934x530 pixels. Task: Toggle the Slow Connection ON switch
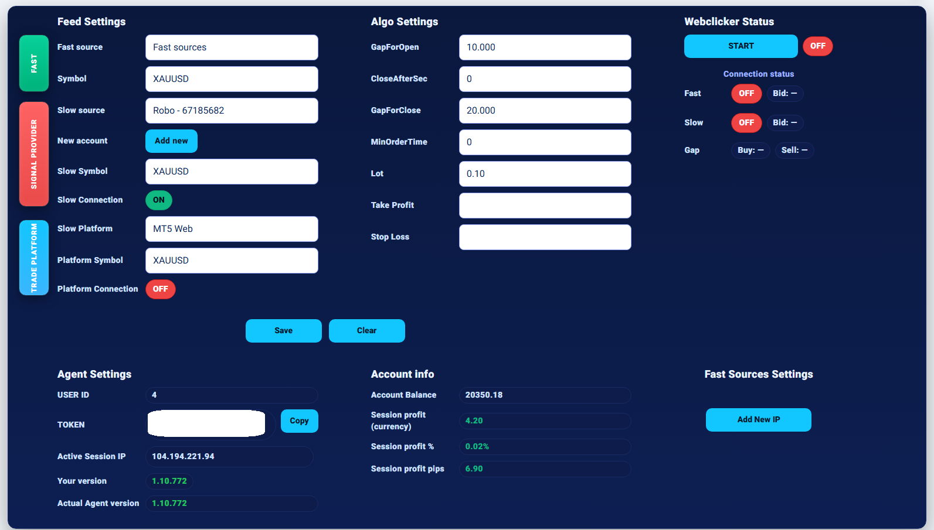click(x=159, y=200)
